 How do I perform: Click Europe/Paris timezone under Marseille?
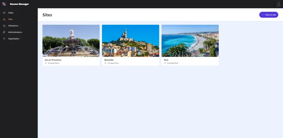(113, 63)
